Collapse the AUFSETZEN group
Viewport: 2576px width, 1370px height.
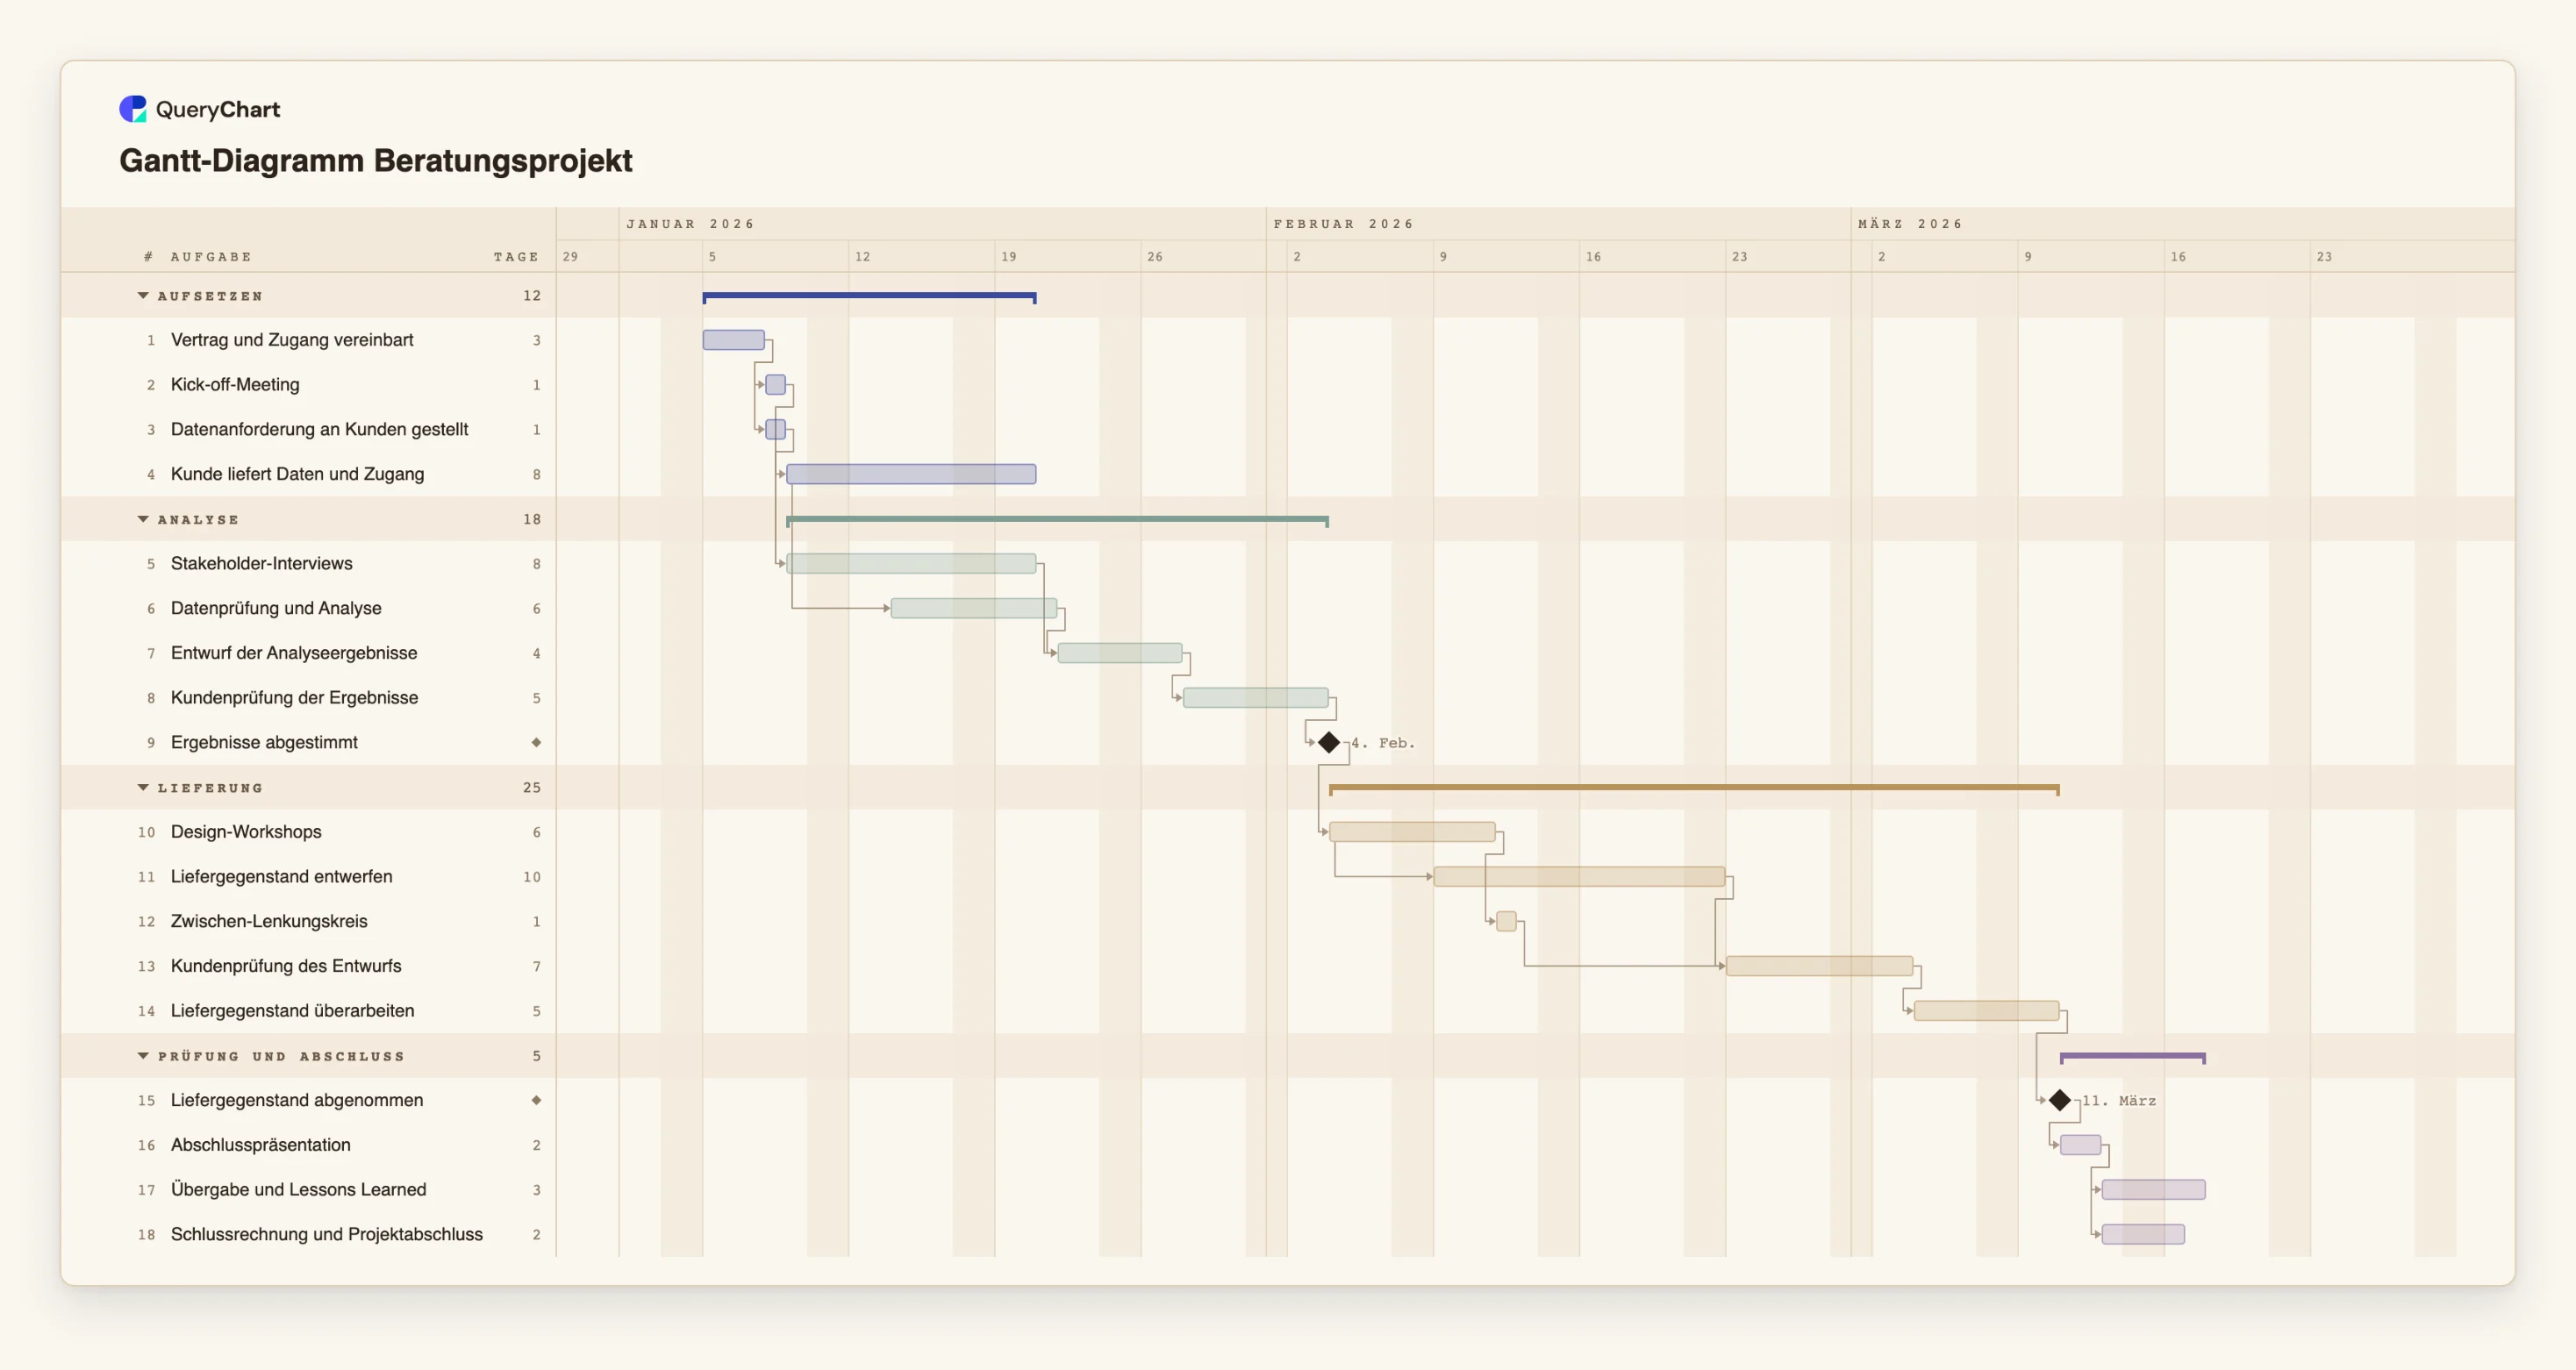[x=143, y=296]
